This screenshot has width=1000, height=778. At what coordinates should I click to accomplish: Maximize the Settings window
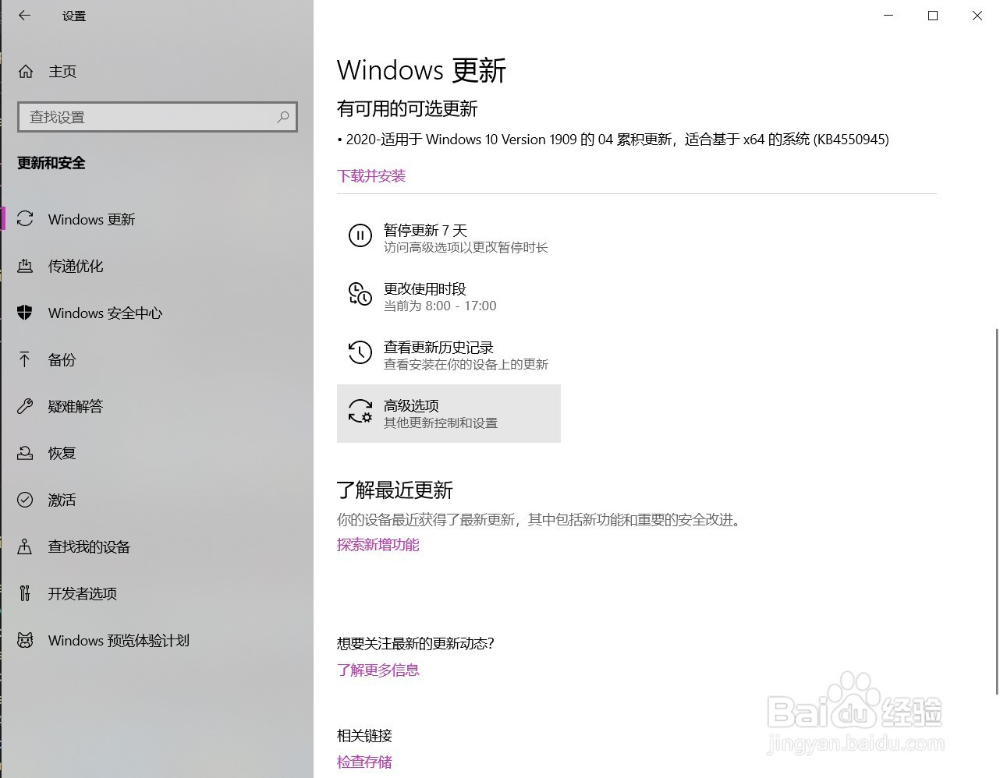click(x=933, y=16)
